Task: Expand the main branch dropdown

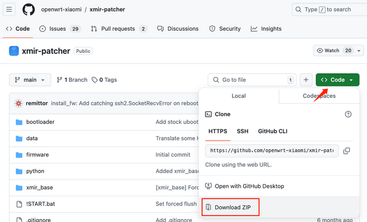Action: point(30,80)
